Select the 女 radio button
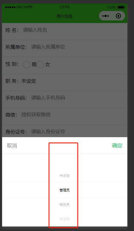 [x=40, y=64]
